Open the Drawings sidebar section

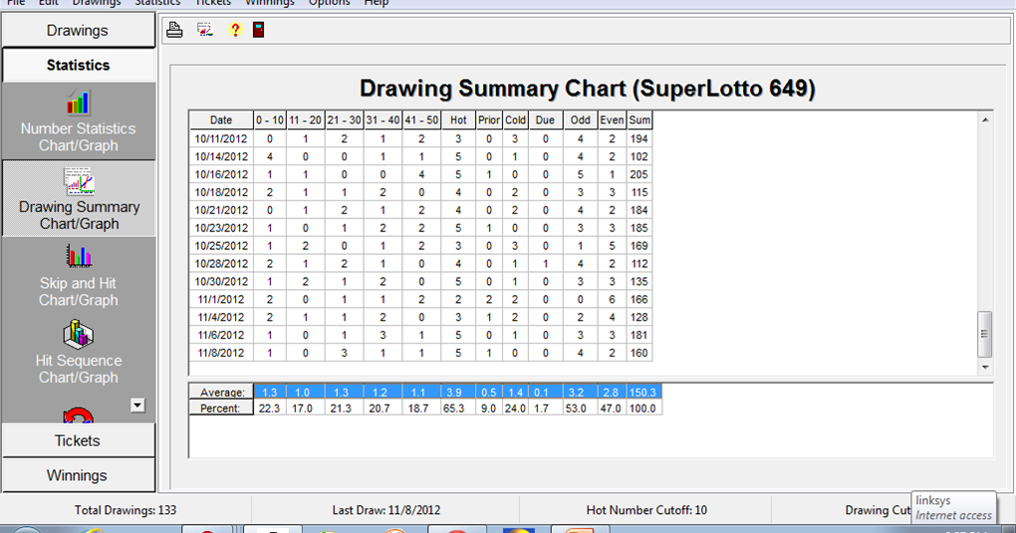[x=78, y=31]
